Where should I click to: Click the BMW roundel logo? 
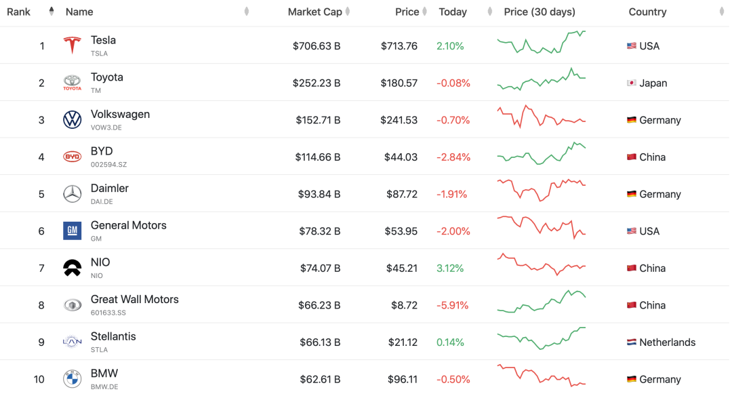tap(72, 379)
